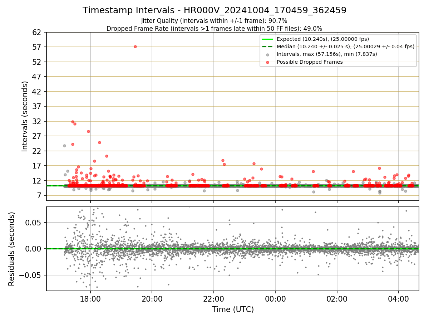
Task: Click the plot title 'Timestamp Intervals - HR000V_20241004_170459_362459'
Action: click(x=214, y=10)
